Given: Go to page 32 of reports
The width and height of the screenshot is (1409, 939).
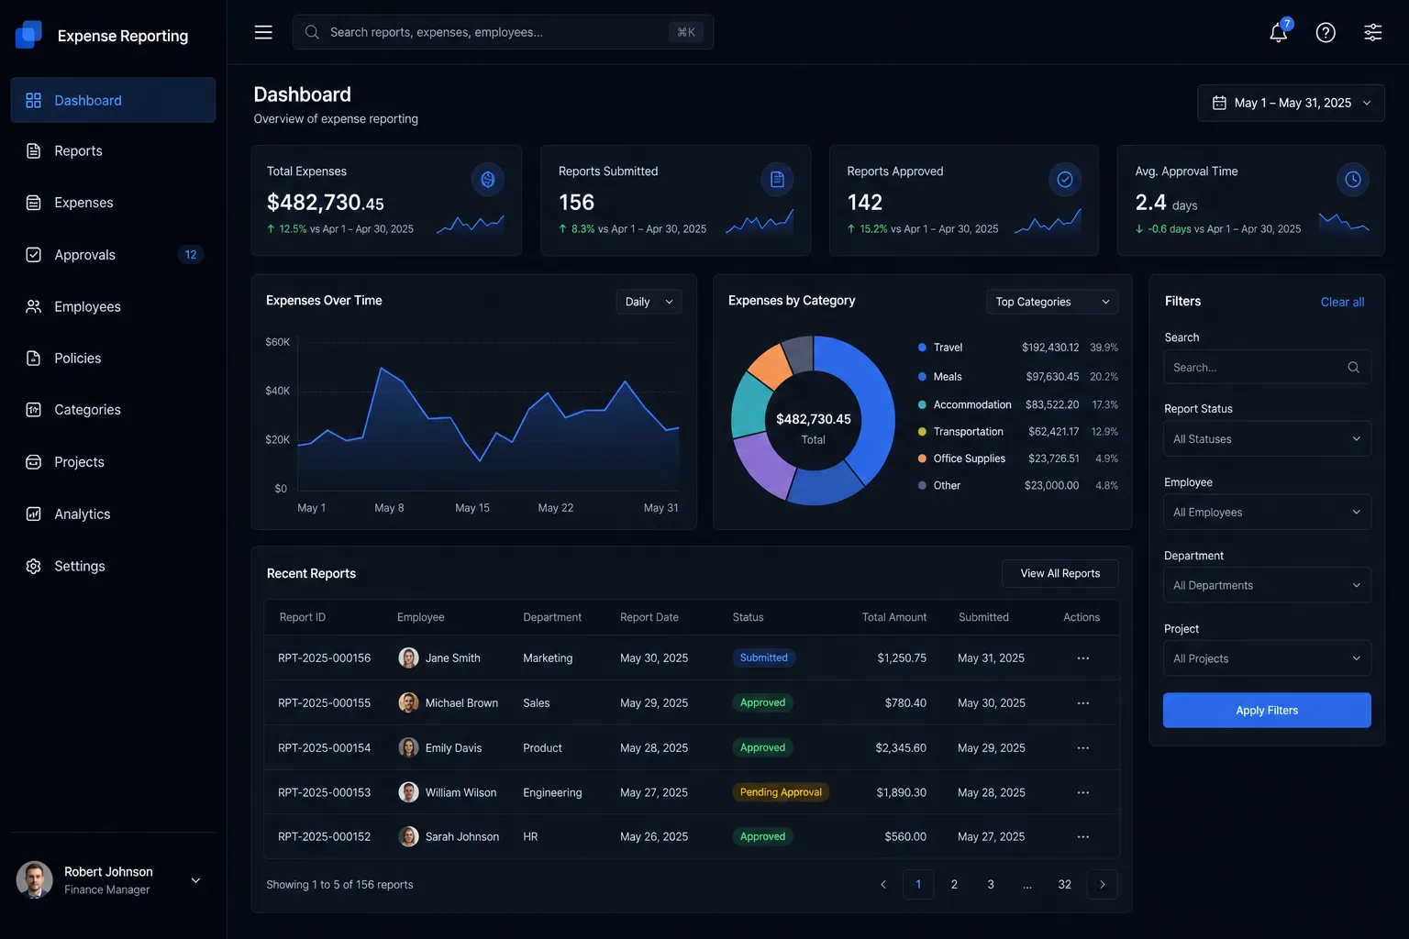Looking at the screenshot, I should coord(1064,884).
